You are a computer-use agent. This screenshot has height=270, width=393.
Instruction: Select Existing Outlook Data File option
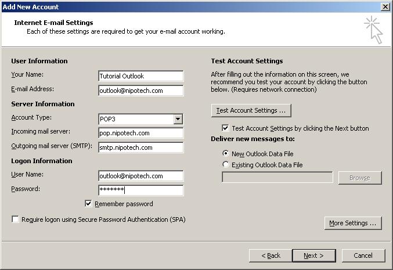[x=226, y=164]
